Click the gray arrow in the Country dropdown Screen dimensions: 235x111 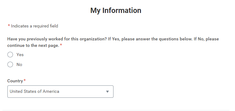click(107, 92)
